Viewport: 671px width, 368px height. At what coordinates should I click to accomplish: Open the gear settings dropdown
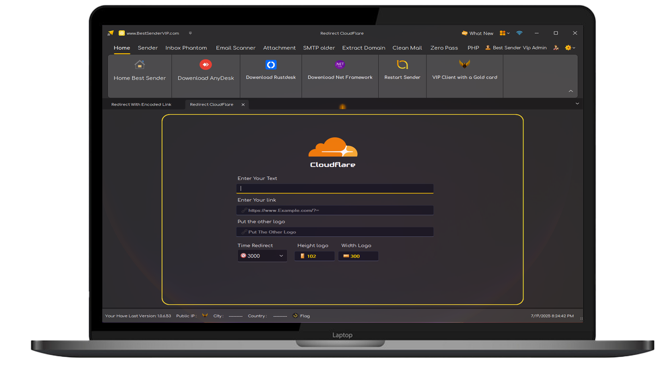coord(570,48)
